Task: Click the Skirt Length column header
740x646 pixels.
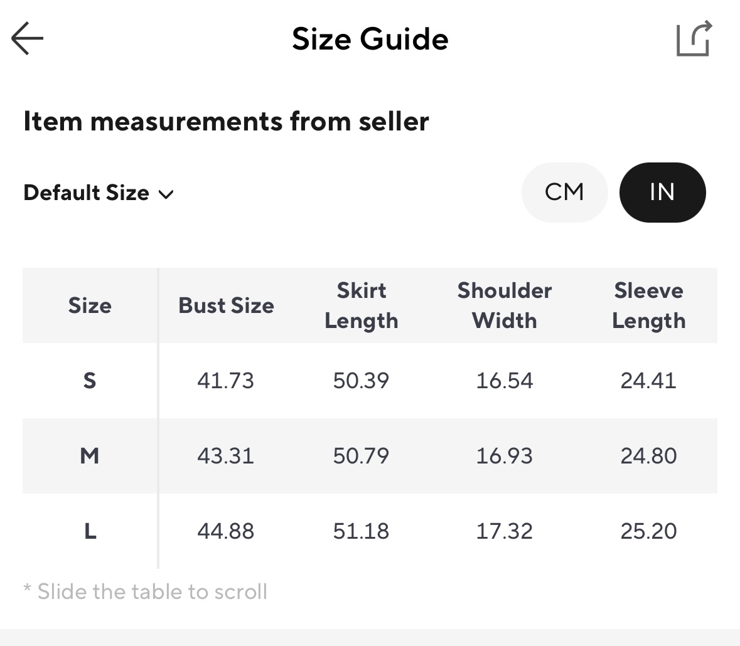Action: [361, 305]
